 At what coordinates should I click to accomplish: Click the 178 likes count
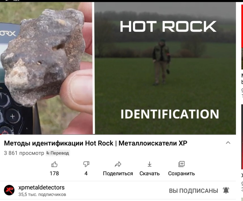click(54, 174)
